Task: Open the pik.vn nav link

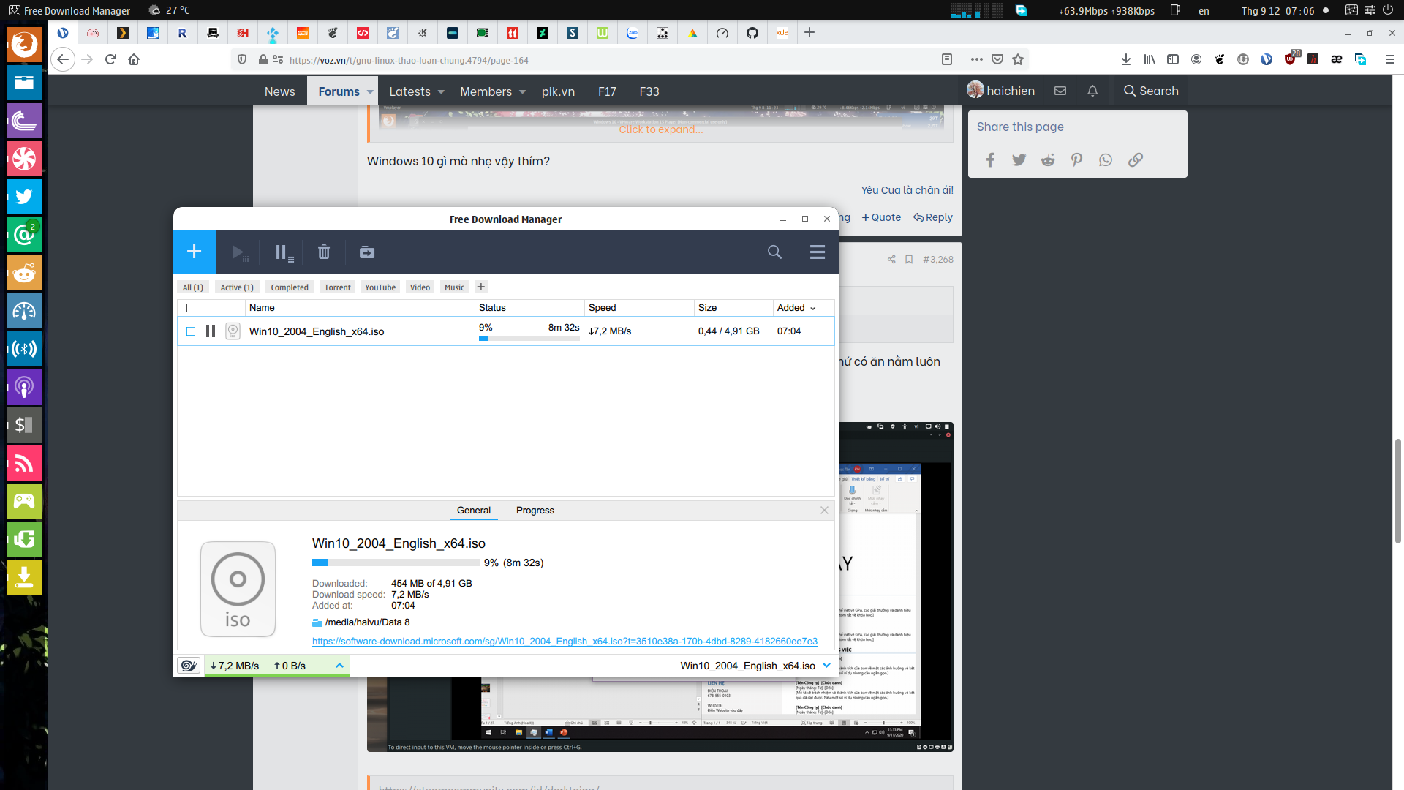Action: (558, 91)
